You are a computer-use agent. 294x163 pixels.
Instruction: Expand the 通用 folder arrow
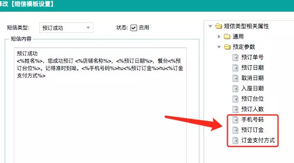(x=219, y=36)
